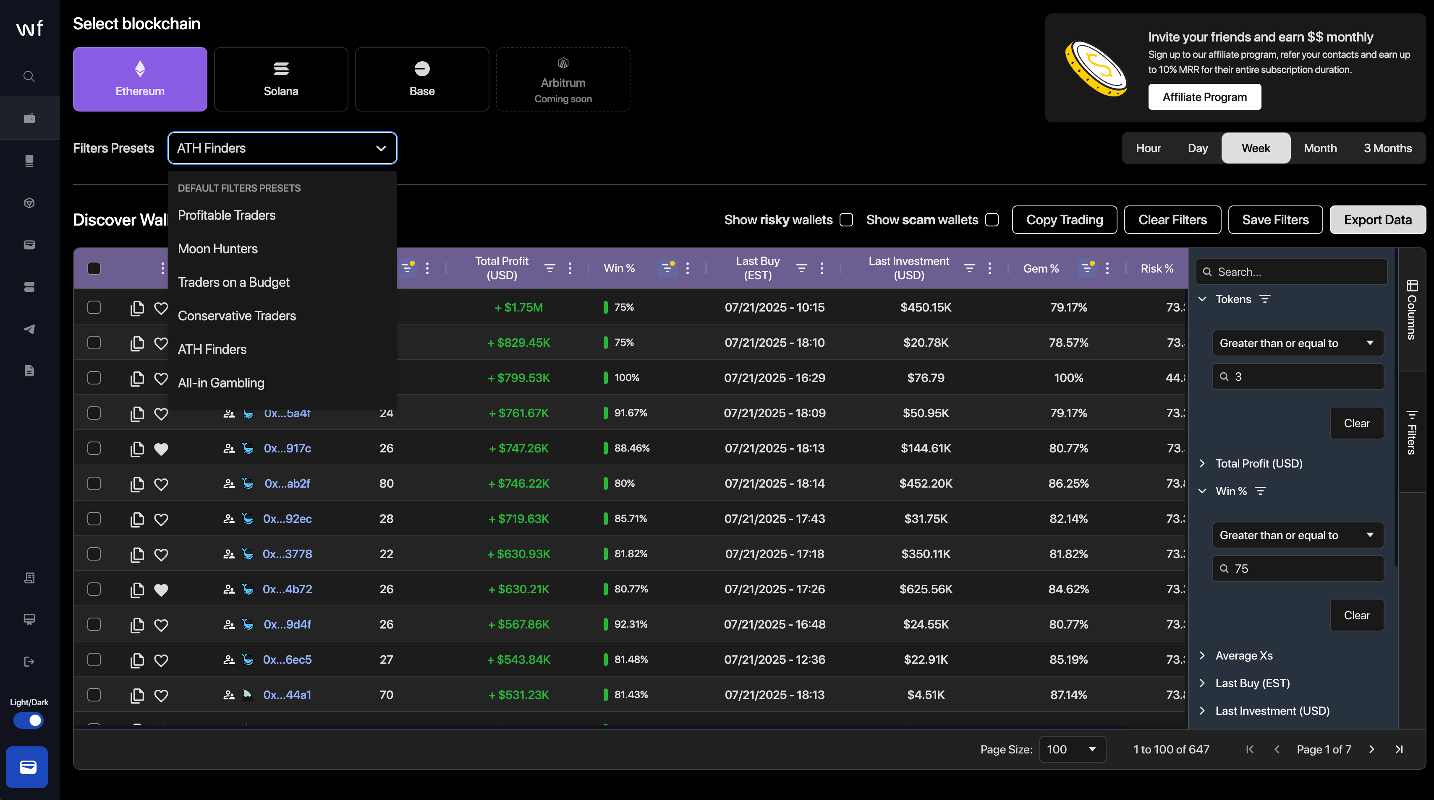Viewport: 1434px width, 800px height.
Task: Open the chat support button
Action: (27, 767)
